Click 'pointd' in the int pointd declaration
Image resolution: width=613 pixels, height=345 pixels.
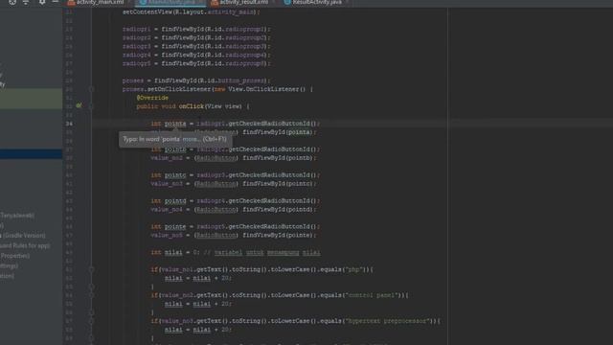[175, 201]
